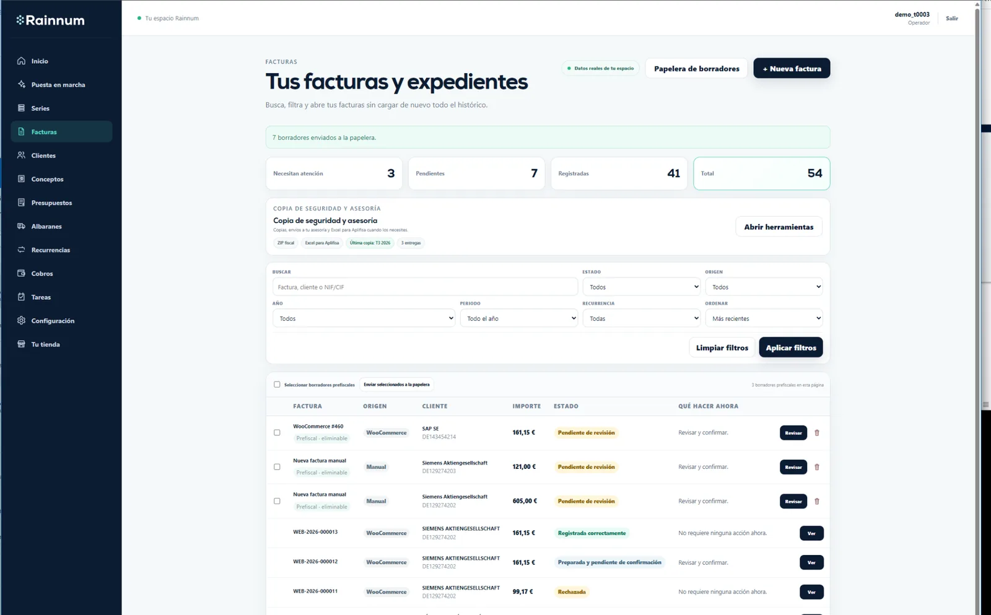Check the WooCommerce #460 row checkbox
Screen dimensions: 991x615
pos(277,432)
